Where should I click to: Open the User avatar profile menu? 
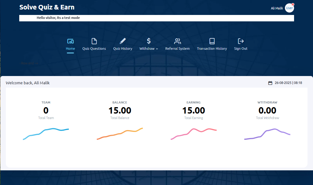[x=289, y=8]
